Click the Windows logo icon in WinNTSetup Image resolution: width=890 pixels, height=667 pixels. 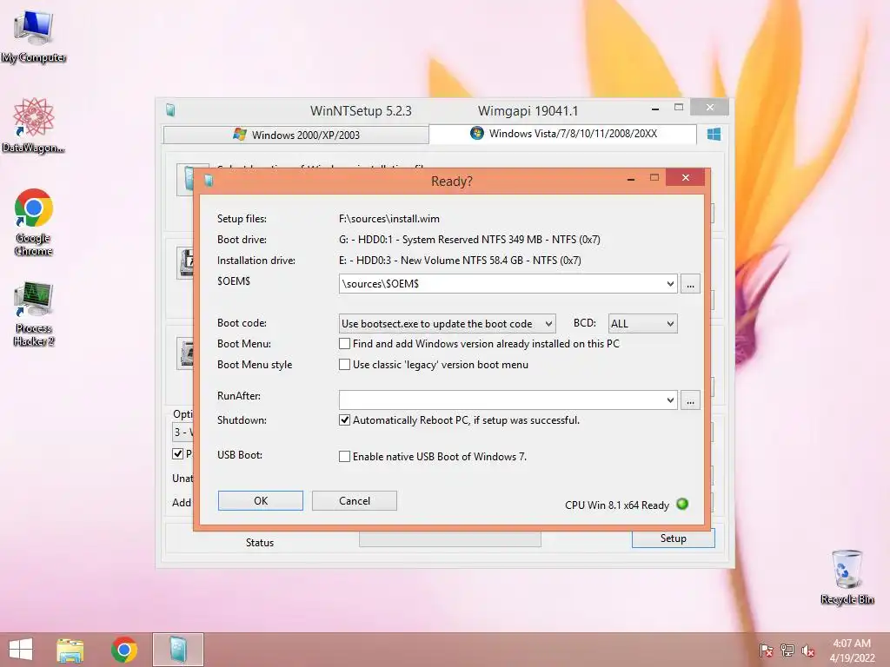[x=714, y=135]
